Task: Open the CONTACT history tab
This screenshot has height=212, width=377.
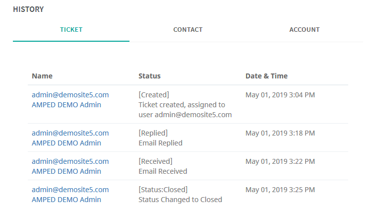Action: pyautogui.click(x=188, y=30)
